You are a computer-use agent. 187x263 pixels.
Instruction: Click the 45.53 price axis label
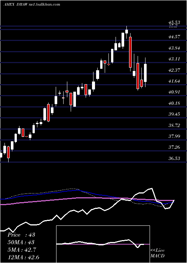click(175, 22)
